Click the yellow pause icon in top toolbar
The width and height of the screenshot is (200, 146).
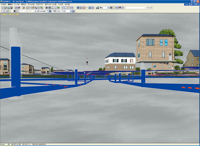click(x=114, y=8)
